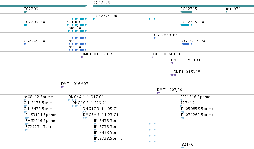Click the DME1-016M07 start glyph
Viewport: 254px width, 149px height.
[62, 87]
